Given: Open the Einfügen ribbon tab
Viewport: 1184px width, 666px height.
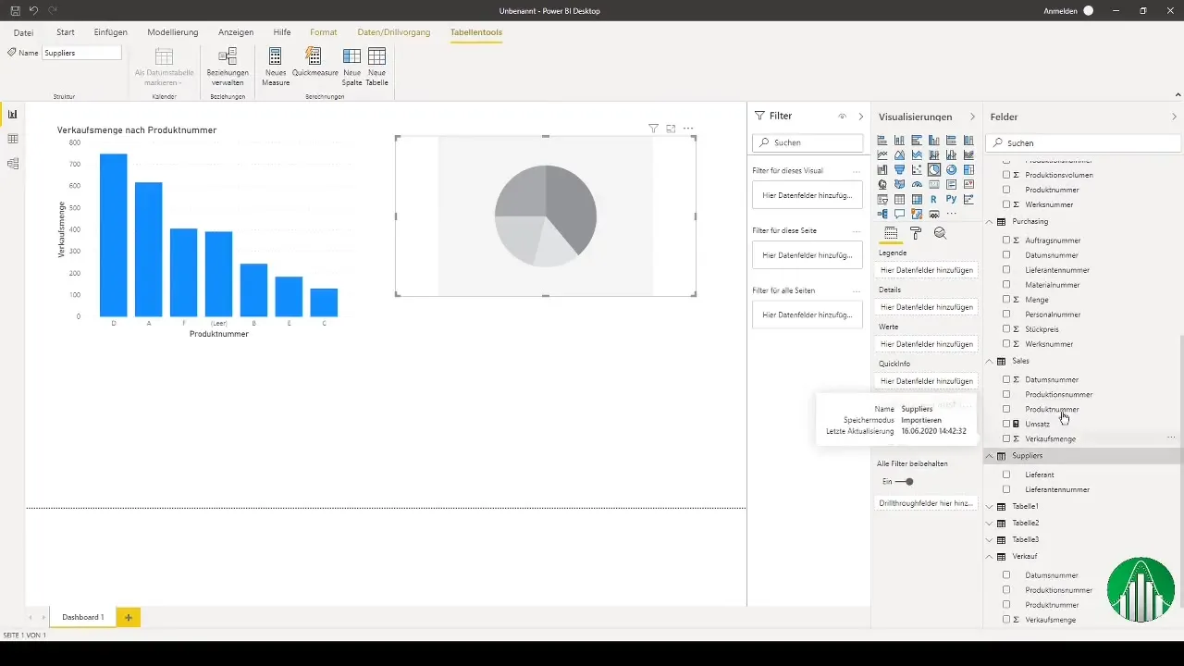Looking at the screenshot, I should tap(111, 32).
